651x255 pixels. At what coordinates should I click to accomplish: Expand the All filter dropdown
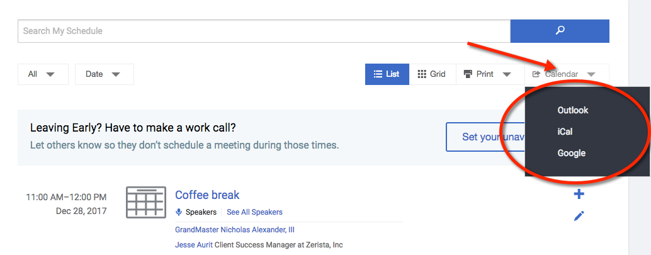pyautogui.click(x=43, y=74)
